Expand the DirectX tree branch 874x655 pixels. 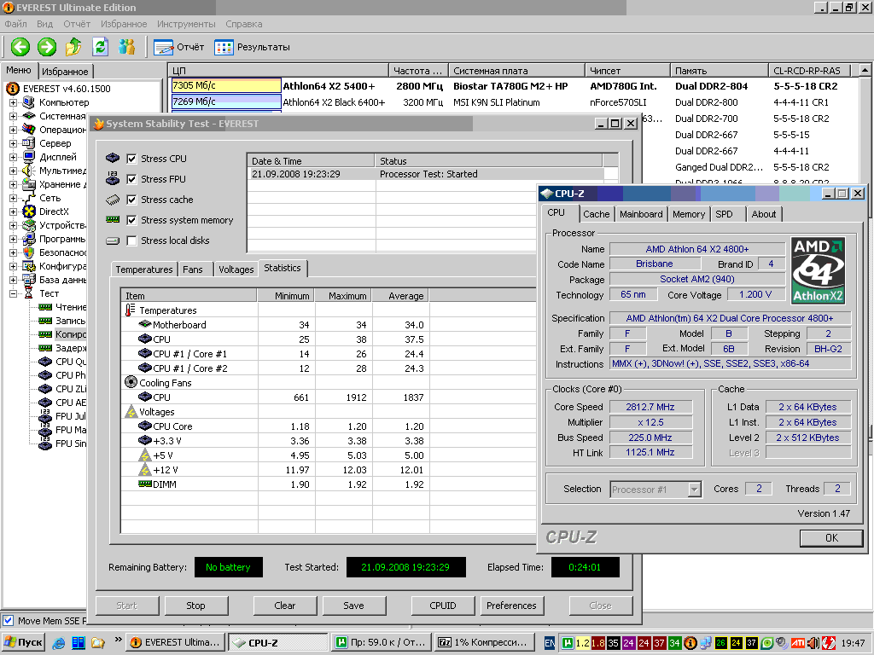13,212
